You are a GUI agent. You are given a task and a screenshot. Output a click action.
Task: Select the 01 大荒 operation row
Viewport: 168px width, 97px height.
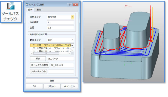coord(50,45)
